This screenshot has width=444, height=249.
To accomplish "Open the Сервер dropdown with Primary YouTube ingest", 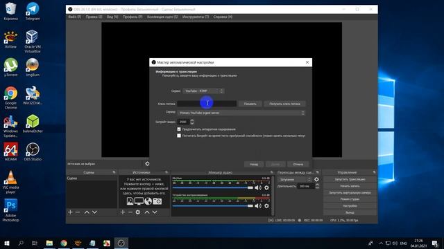I will pyautogui.click(x=241, y=113).
